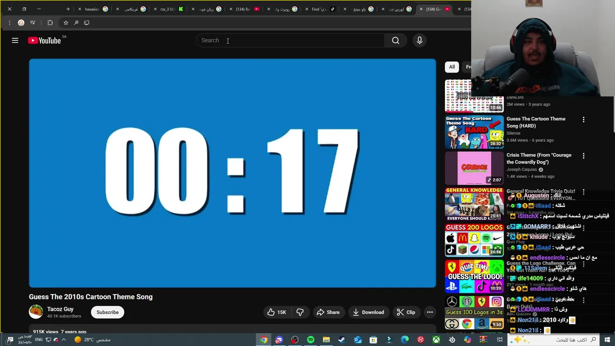
Task: Subscribe to Tacoz Guy channel
Action: click(x=108, y=312)
